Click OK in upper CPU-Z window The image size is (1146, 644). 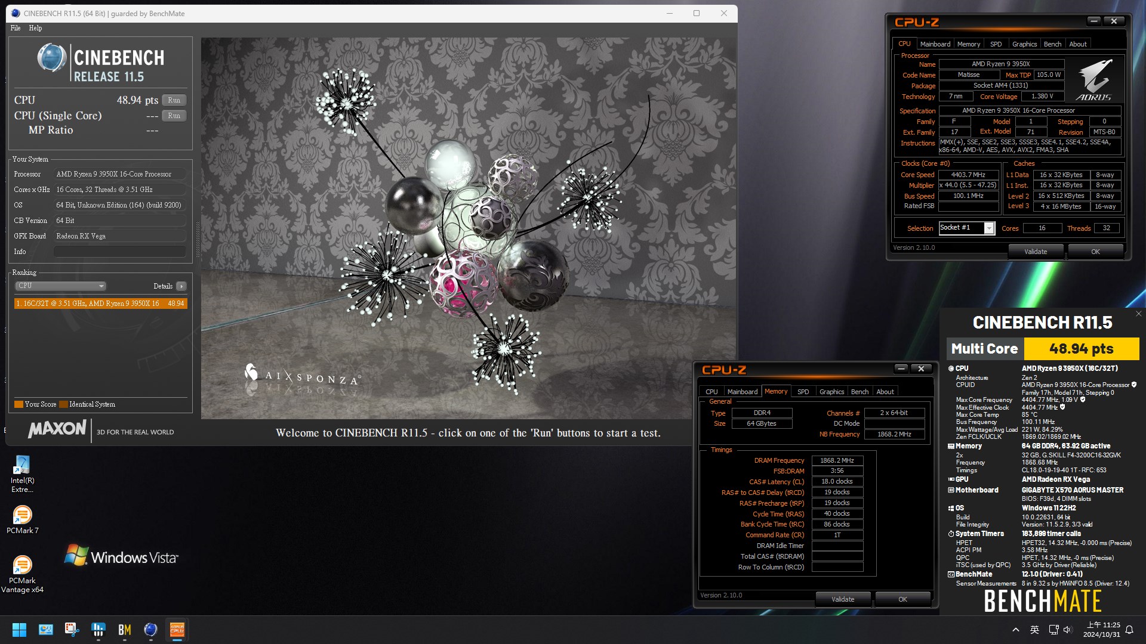tap(1095, 252)
